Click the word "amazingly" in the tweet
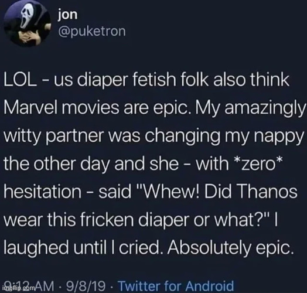Screen dimensions: 307x293 (264, 108)
